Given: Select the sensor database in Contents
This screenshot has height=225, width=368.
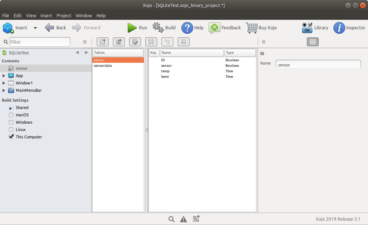Looking at the screenshot, I should click(46, 68).
